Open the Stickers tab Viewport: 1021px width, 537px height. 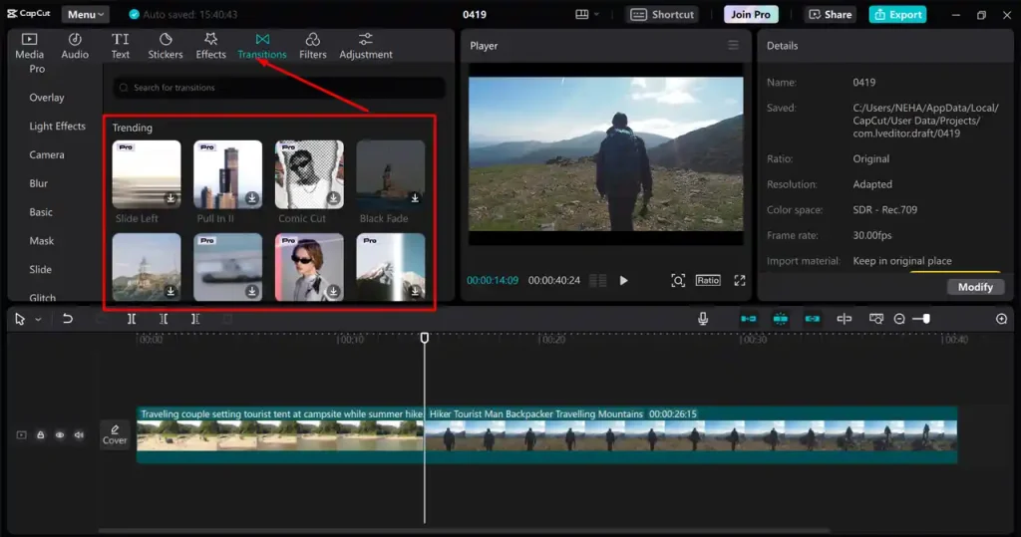tap(166, 46)
